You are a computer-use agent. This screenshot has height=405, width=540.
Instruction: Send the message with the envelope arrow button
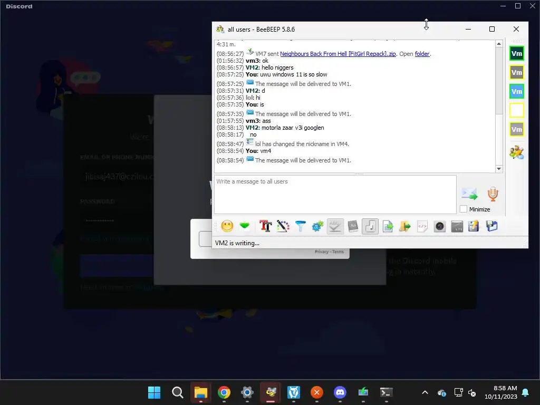[x=469, y=194]
